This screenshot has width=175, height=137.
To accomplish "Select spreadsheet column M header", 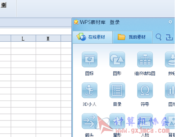I will [x=48, y=38].
